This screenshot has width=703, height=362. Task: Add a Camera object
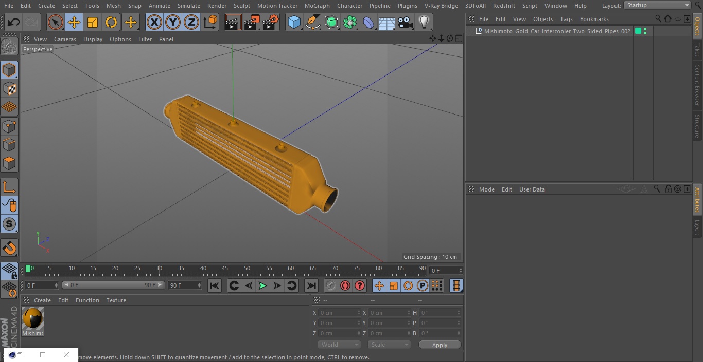pyautogui.click(x=406, y=22)
